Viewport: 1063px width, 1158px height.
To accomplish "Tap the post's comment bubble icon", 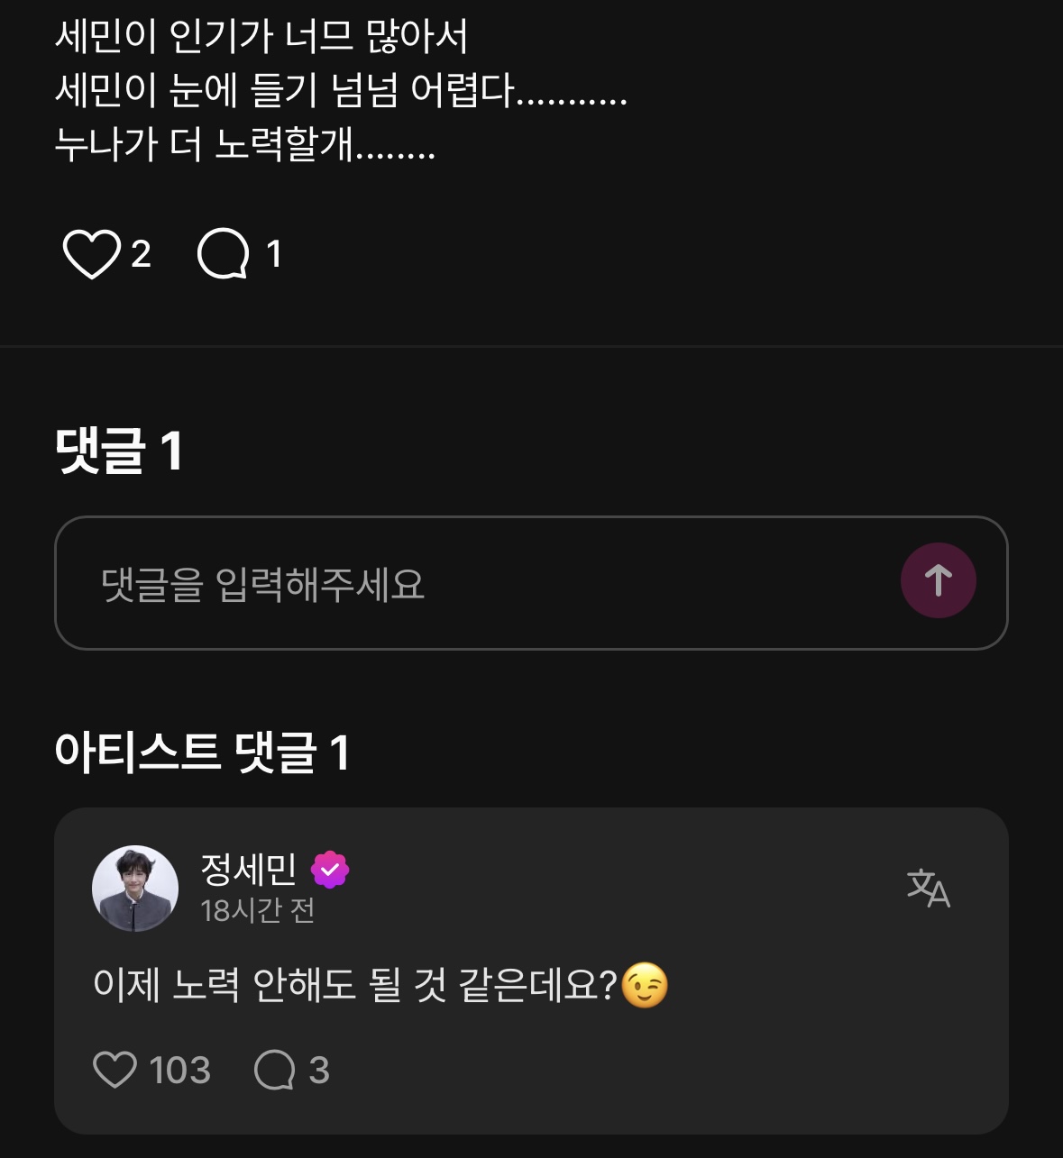I will tap(223, 254).
